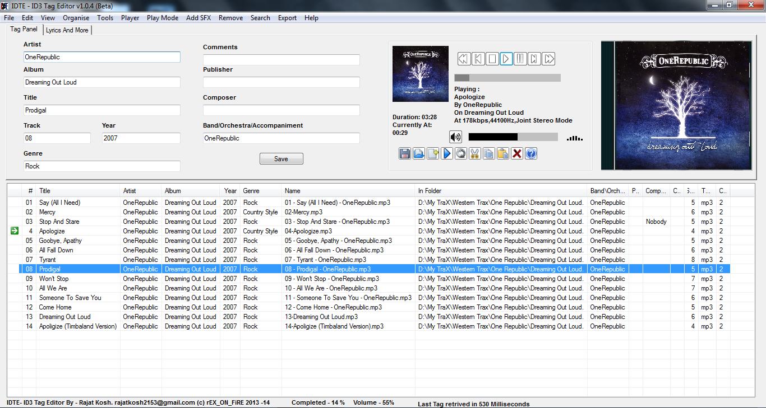
Task: Click the 'Nobody' composer cell
Action: (656, 221)
